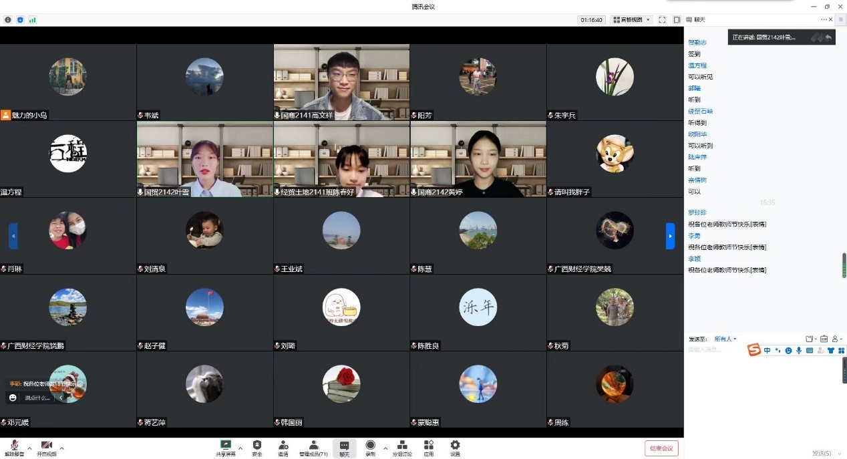Click sender name 罗珍珍 in chat
This screenshot has width=847, height=459.
pos(697,212)
